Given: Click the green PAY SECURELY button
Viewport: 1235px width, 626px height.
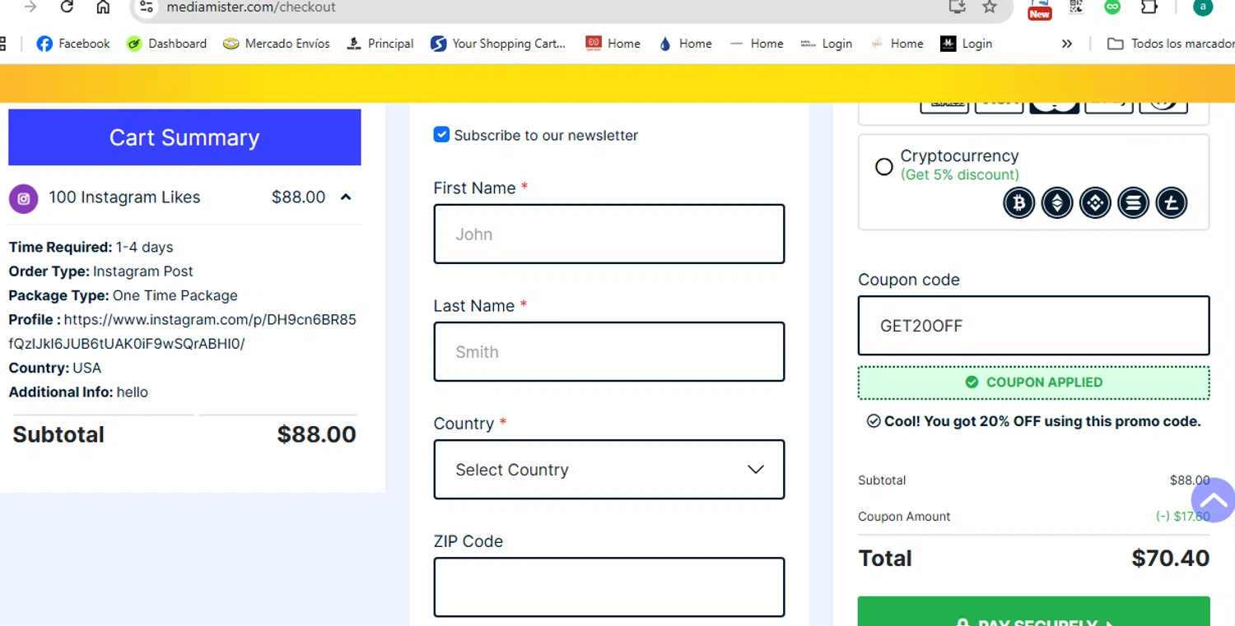Looking at the screenshot, I should click(x=1033, y=611).
